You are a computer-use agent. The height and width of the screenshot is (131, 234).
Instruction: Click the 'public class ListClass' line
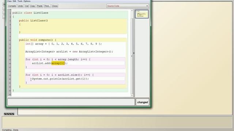point(30,13)
